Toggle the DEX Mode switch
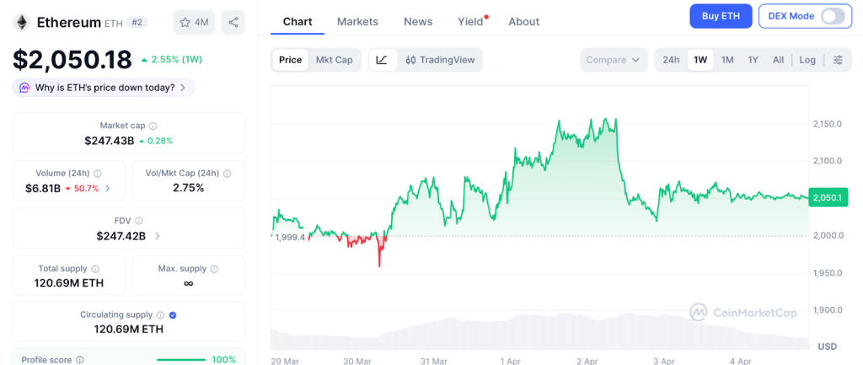The image size is (863, 365). [x=831, y=16]
